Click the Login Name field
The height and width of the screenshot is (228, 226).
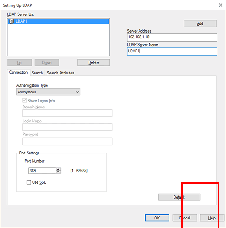[x=67, y=127]
